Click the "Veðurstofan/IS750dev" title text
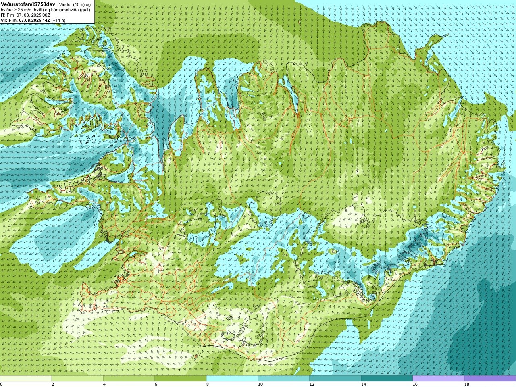The height and width of the screenshot is (387, 516). [x=28, y=4]
